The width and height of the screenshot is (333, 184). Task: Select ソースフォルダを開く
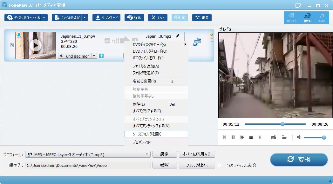tap(156, 134)
